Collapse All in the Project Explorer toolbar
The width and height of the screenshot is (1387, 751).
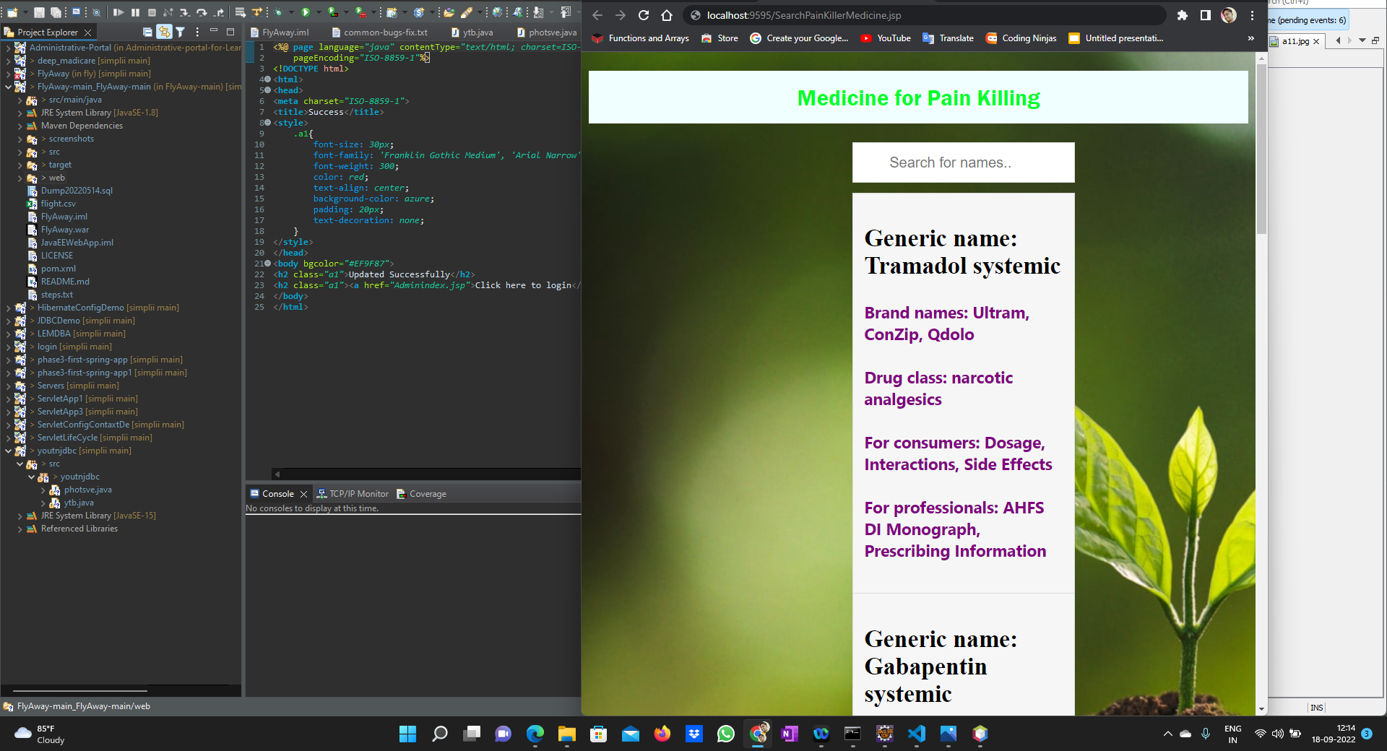pos(147,32)
